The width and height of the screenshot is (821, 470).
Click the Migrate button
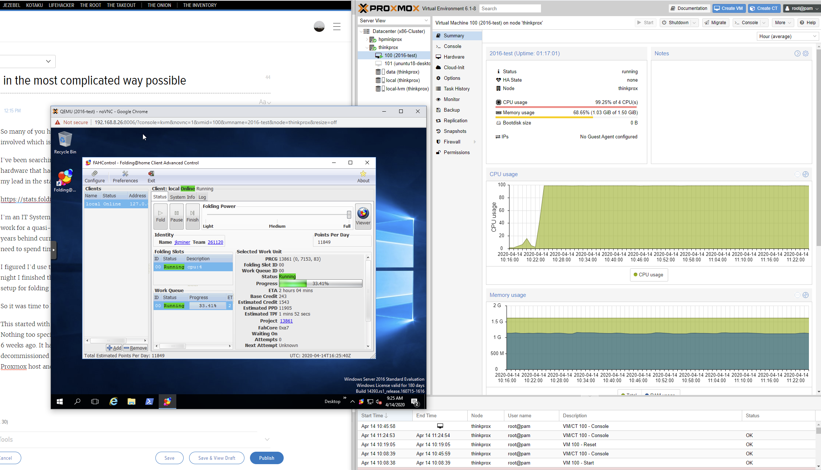pos(715,23)
